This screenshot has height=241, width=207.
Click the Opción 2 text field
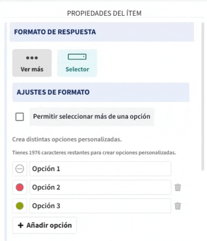click(x=100, y=187)
